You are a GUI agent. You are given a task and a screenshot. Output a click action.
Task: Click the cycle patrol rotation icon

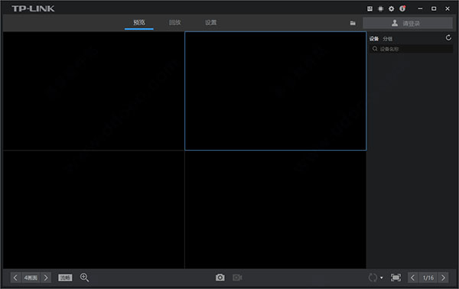click(x=373, y=278)
